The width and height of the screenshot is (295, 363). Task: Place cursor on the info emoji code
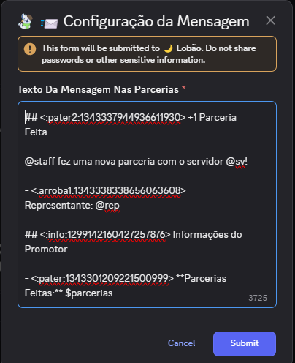point(105,235)
